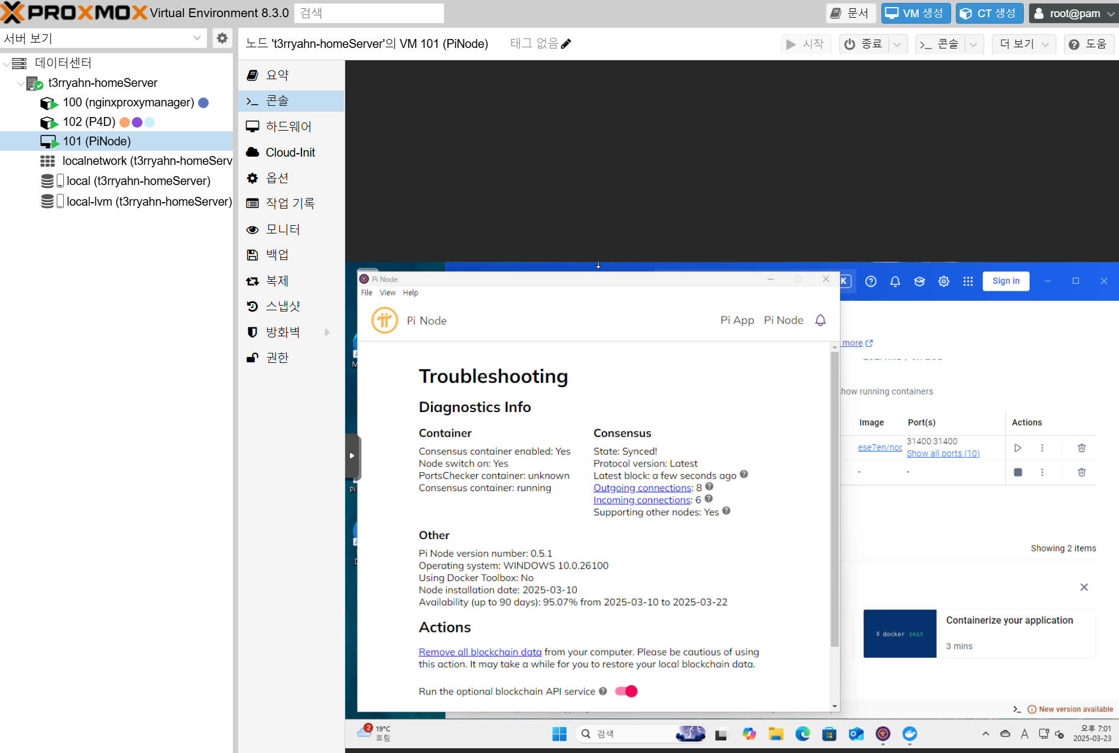Select container 102 (P4D)
The image size is (1119, 753).
pyautogui.click(x=89, y=122)
